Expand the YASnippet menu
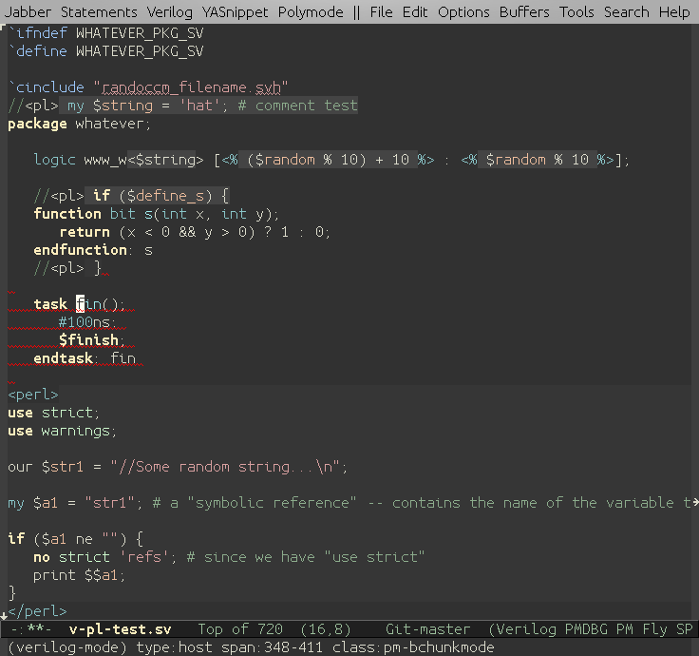 pos(235,12)
